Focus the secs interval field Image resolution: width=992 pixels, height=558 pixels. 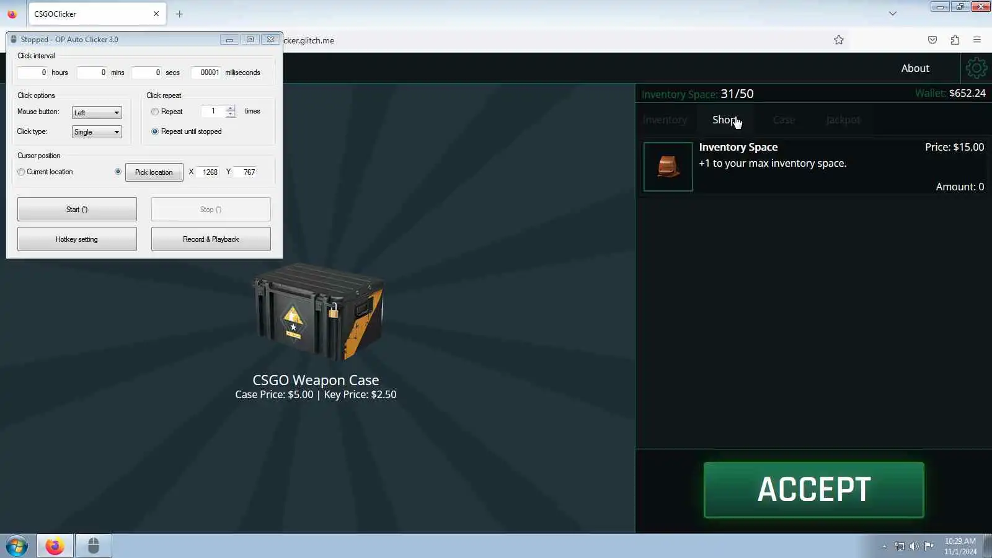point(146,73)
